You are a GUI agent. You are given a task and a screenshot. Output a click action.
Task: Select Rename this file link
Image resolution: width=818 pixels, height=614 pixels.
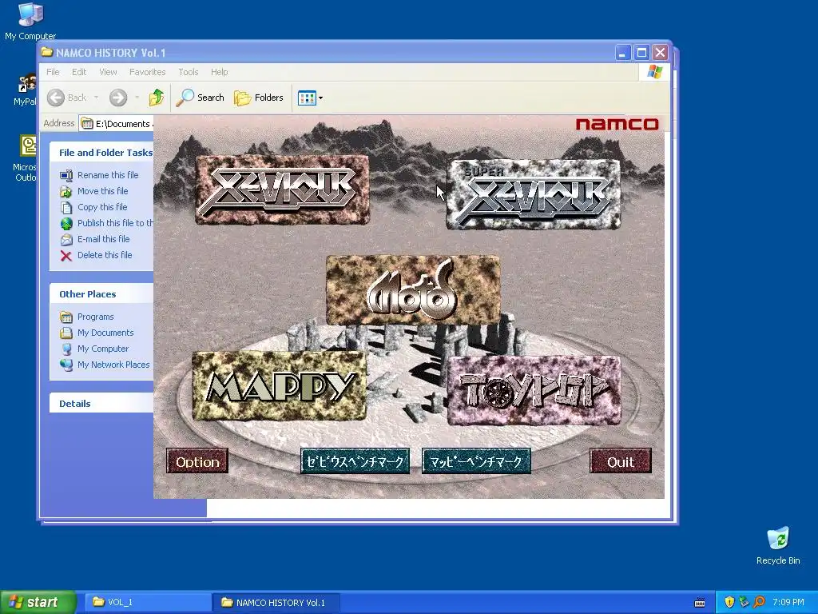pyautogui.click(x=108, y=175)
